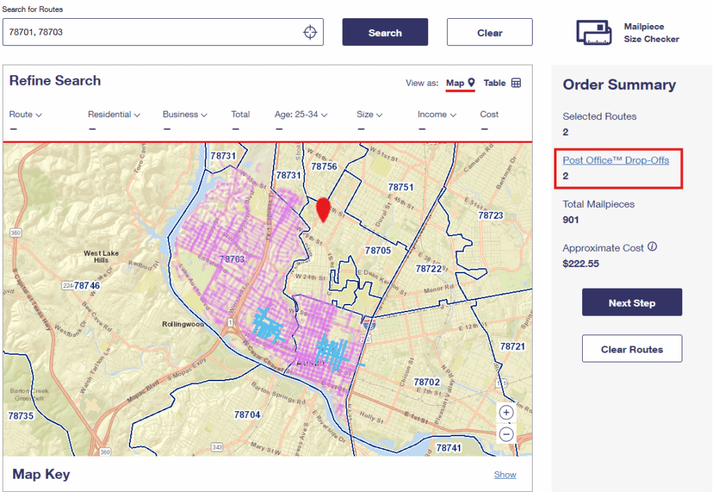Screen dimensions: 713x492
Task: Open the Residential column dropdown
Action: pyautogui.click(x=114, y=114)
